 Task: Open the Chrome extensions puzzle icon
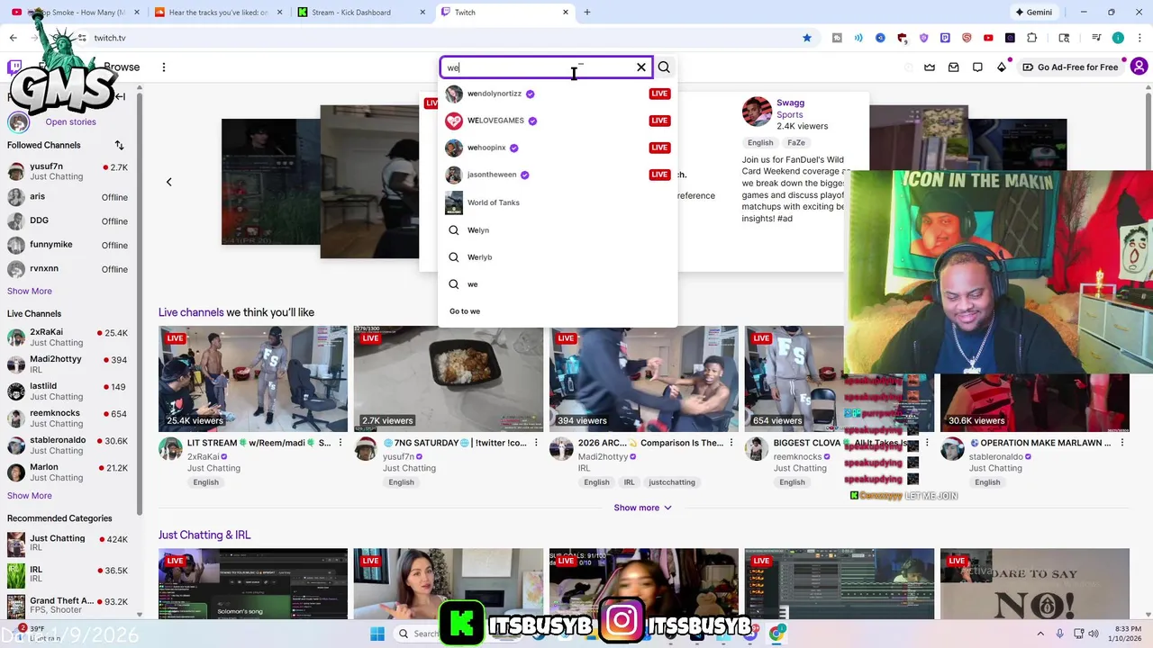click(x=1032, y=38)
